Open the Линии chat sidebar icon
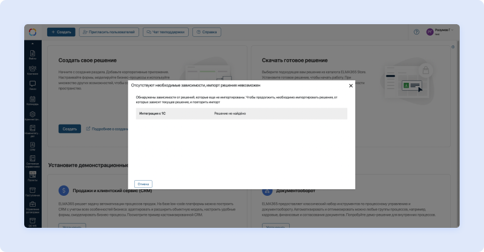Image resolution: width=484 pixels, height=252 pixels. (33, 85)
